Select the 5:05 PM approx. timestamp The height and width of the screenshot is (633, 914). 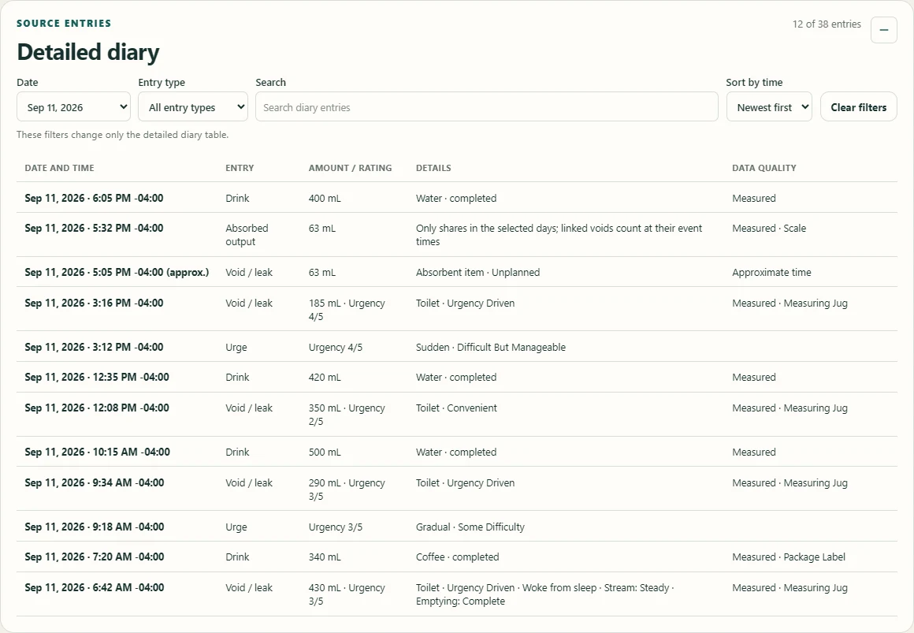click(117, 273)
